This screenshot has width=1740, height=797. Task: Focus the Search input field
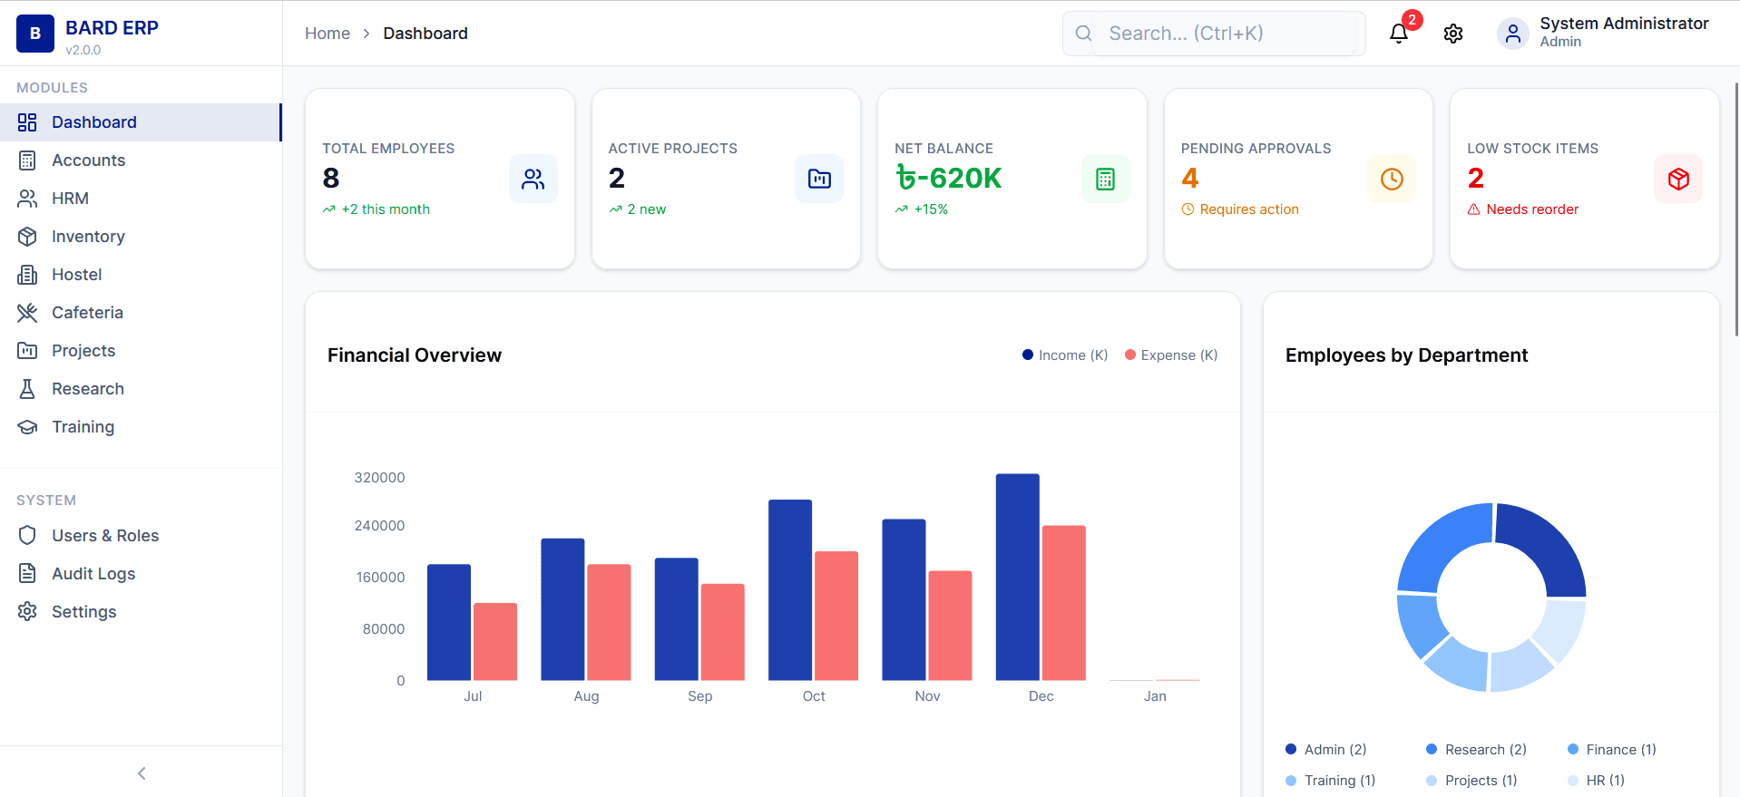point(1225,34)
